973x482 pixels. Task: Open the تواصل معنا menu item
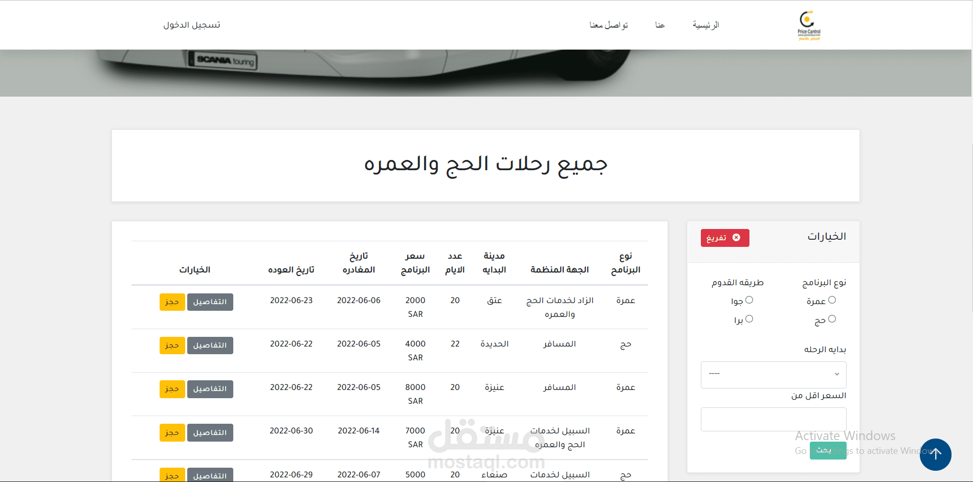tap(609, 25)
